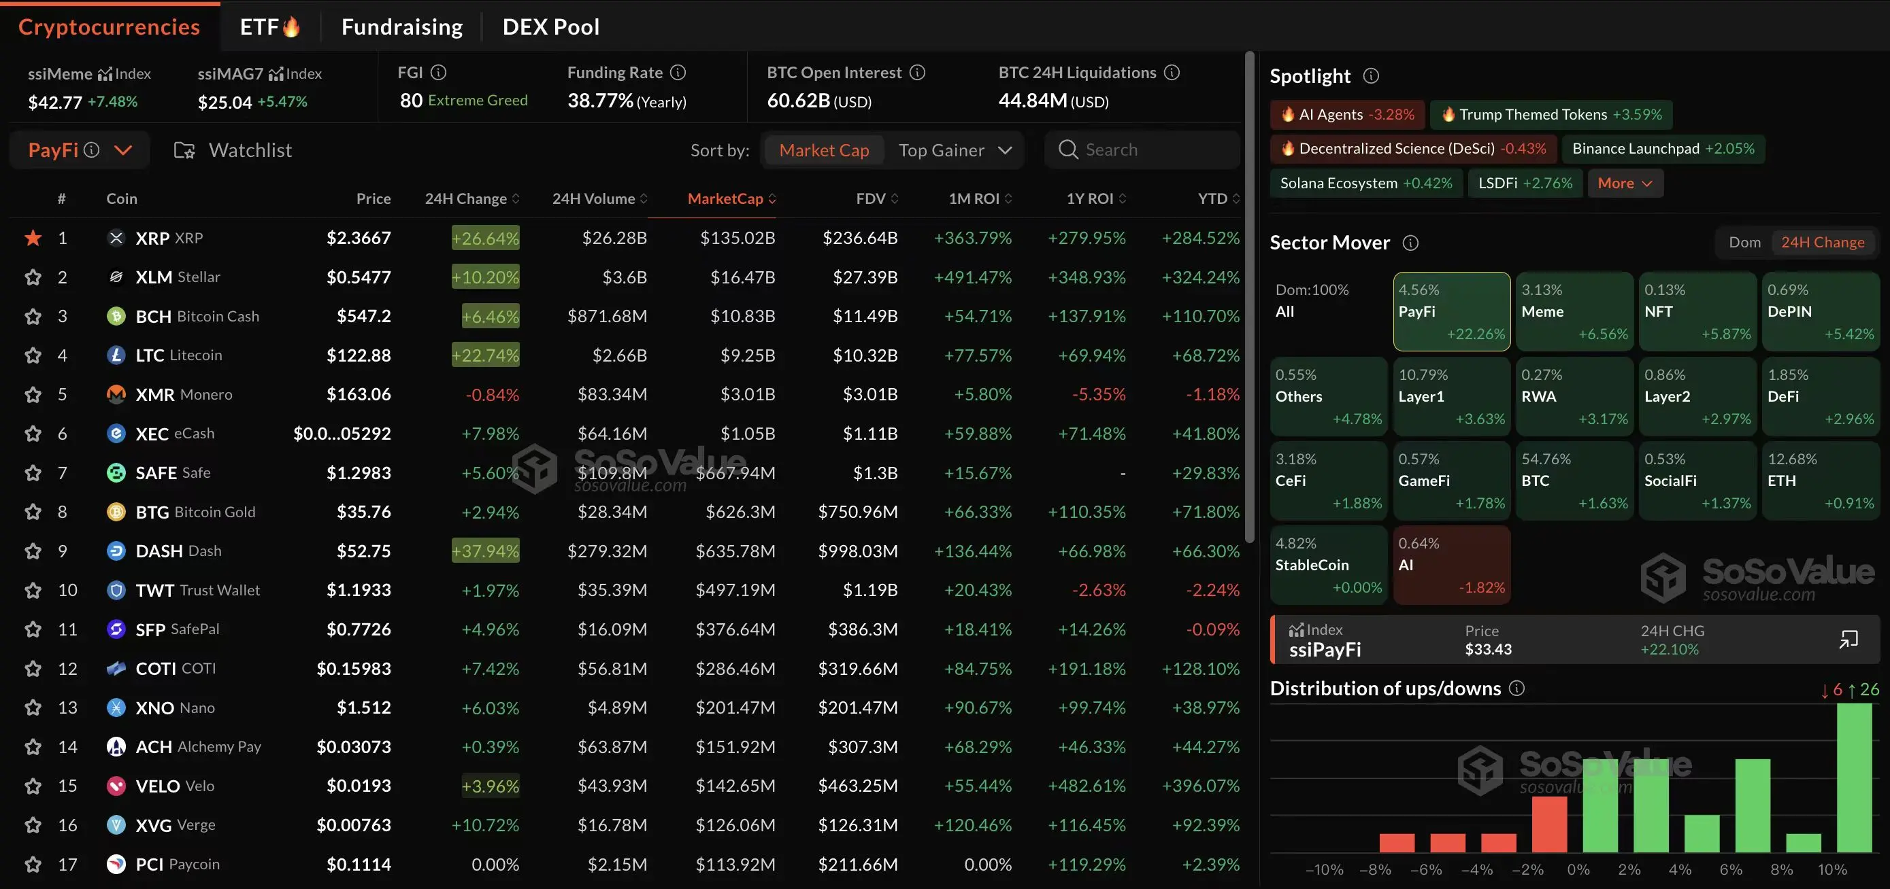The image size is (1890, 889).
Task: Click the red AI sector tile
Action: click(1450, 565)
